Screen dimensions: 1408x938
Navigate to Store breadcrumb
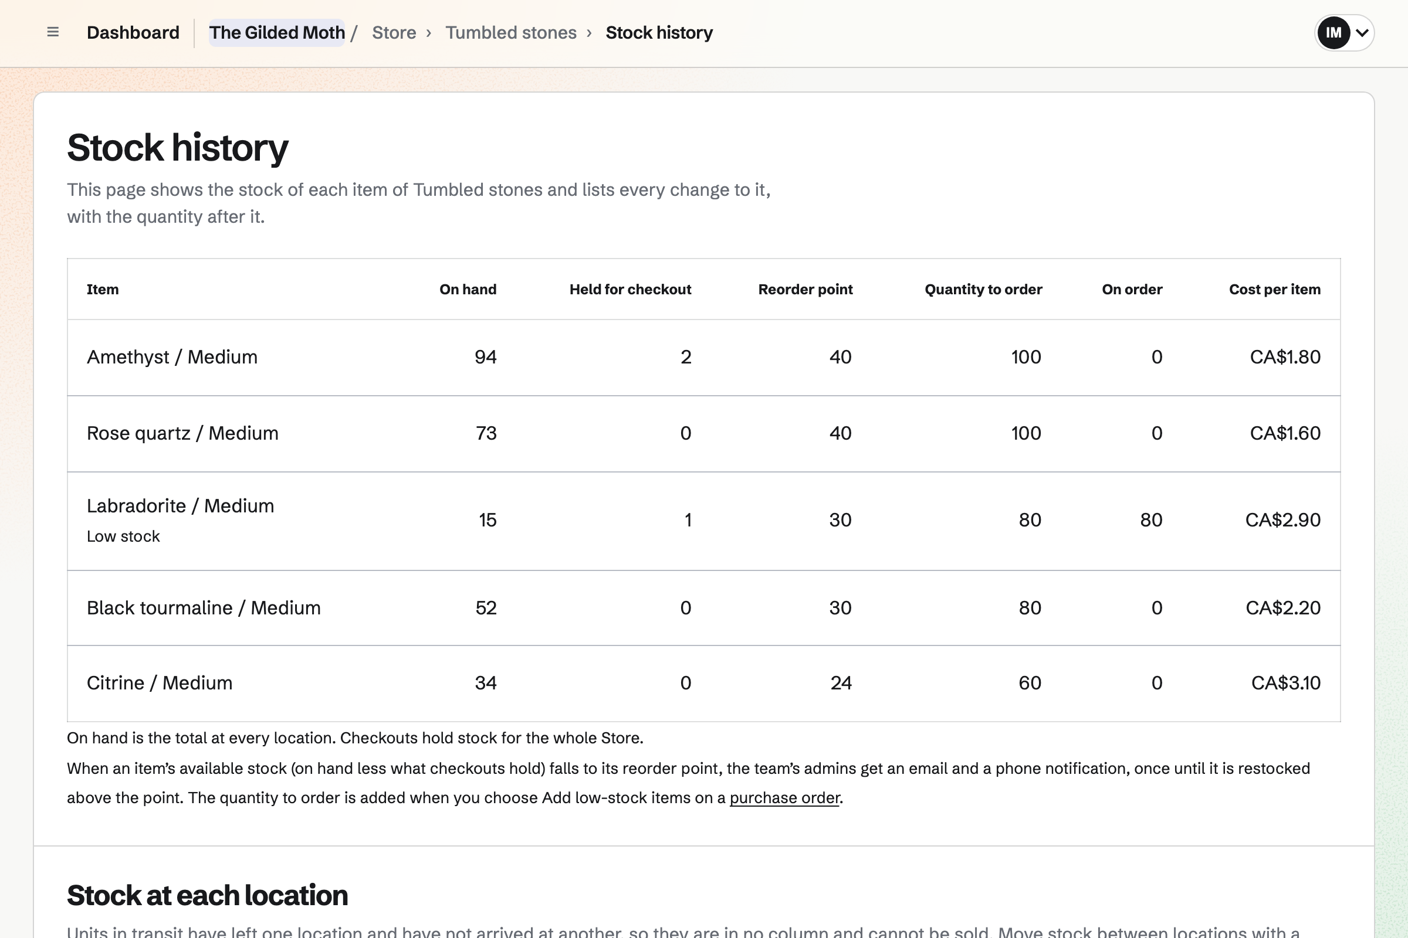[394, 32]
